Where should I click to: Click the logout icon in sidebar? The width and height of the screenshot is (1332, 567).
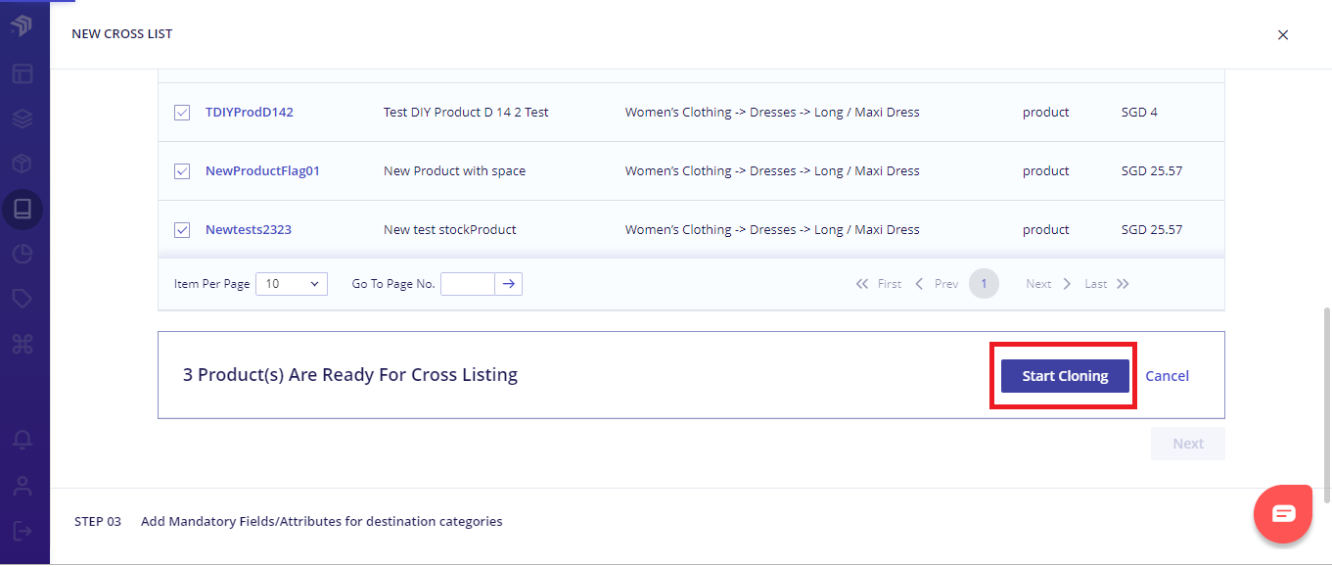(x=23, y=531)
